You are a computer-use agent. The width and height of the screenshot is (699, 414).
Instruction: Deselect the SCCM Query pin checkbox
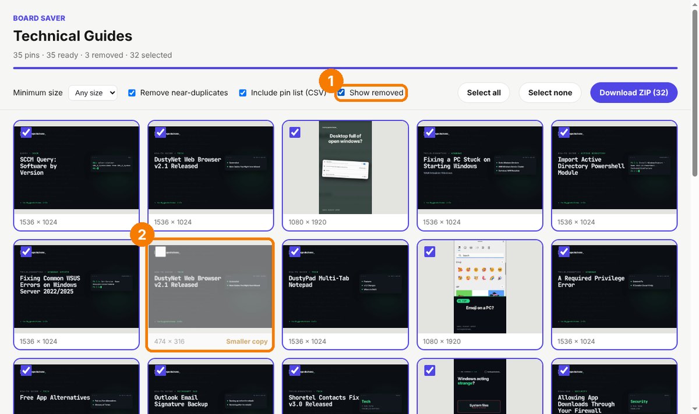coord(26,133)
